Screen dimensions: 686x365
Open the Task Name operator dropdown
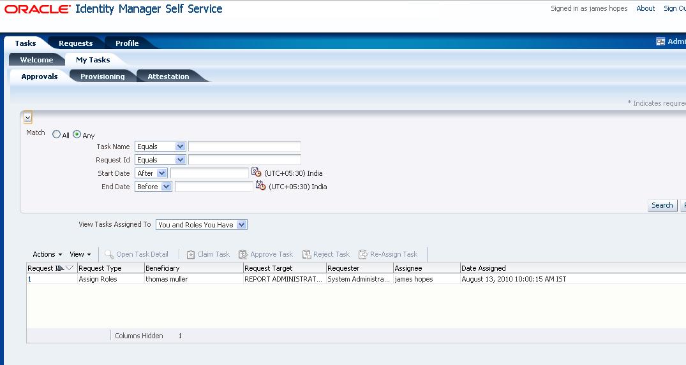coord(160,147)
